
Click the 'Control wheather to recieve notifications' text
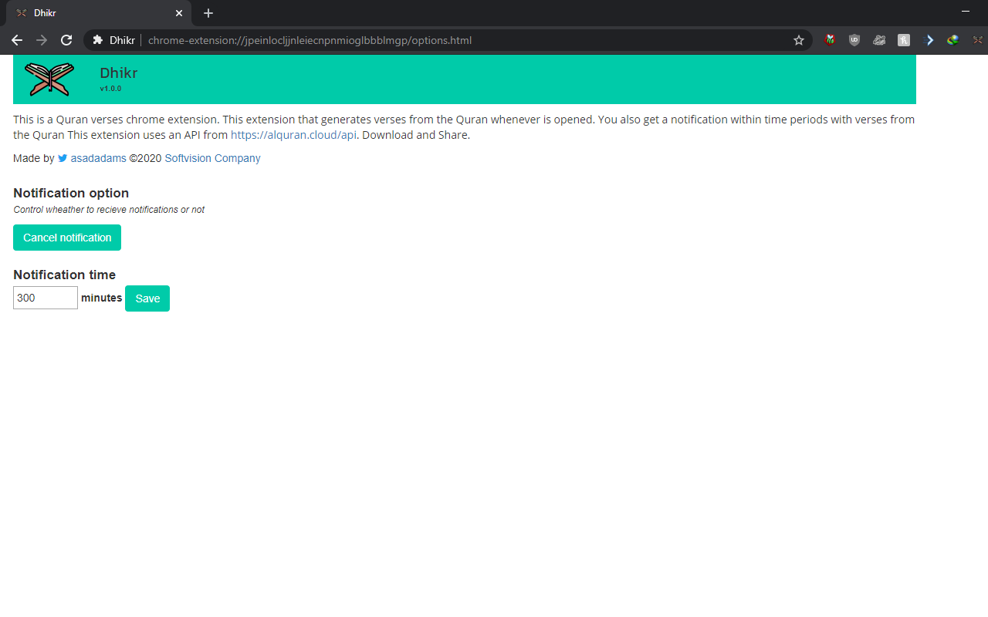coord(109,210)
